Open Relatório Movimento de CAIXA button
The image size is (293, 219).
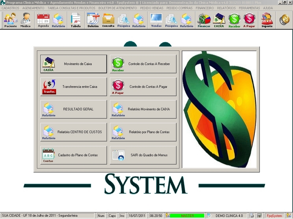(143, 109)
